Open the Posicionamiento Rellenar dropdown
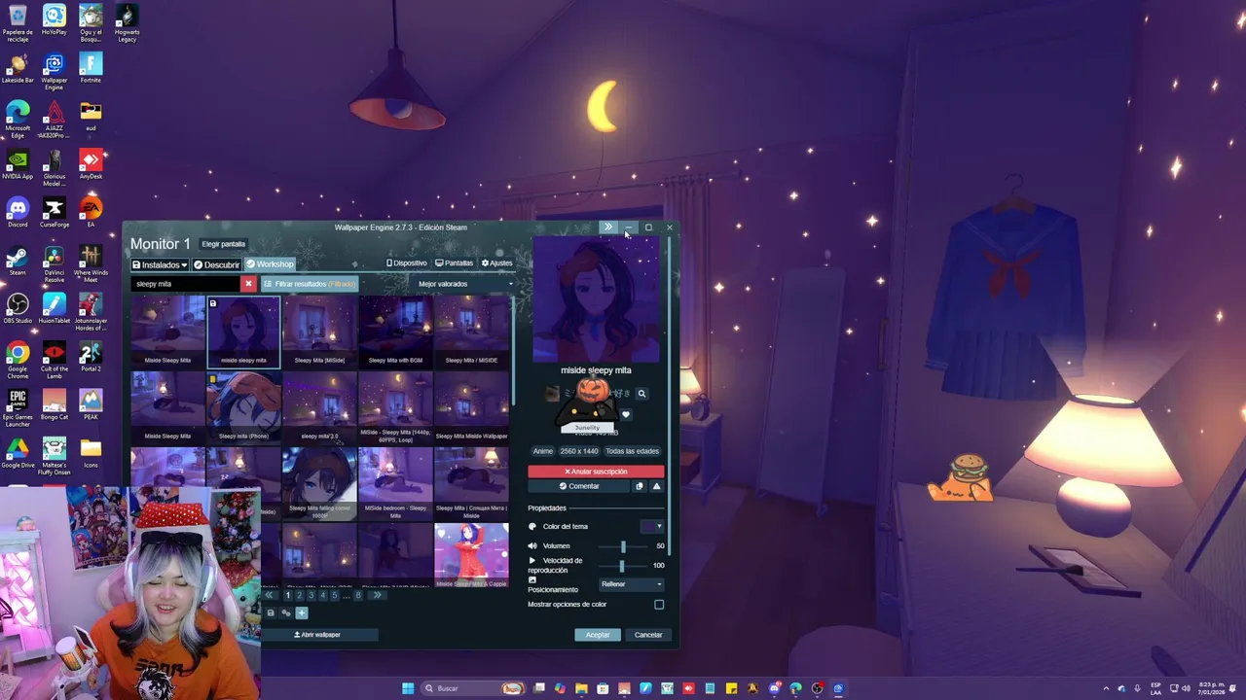The height and width of the screenshot is (700, 1246). click(632, 584)
